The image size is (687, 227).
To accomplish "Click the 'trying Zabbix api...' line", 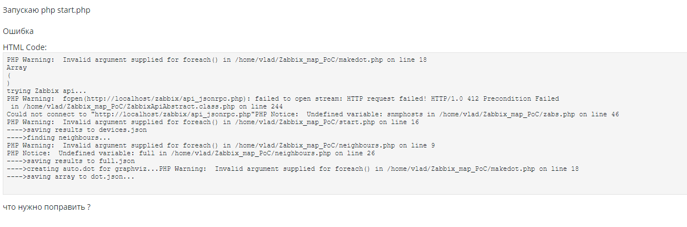I will pyautogui.click(x=47, y=91).
